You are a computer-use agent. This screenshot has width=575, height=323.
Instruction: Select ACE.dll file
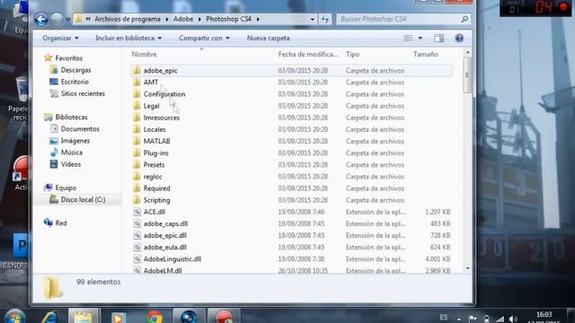pyautogui.click(x=154, y=212)
